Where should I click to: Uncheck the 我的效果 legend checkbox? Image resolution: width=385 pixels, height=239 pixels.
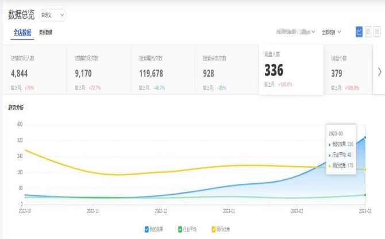[147, 229]
